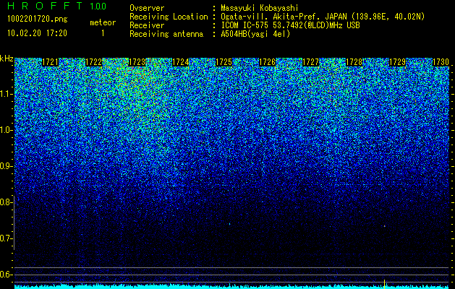Click the 1726 time marker

pyautogui.click(x=267, y=62)
